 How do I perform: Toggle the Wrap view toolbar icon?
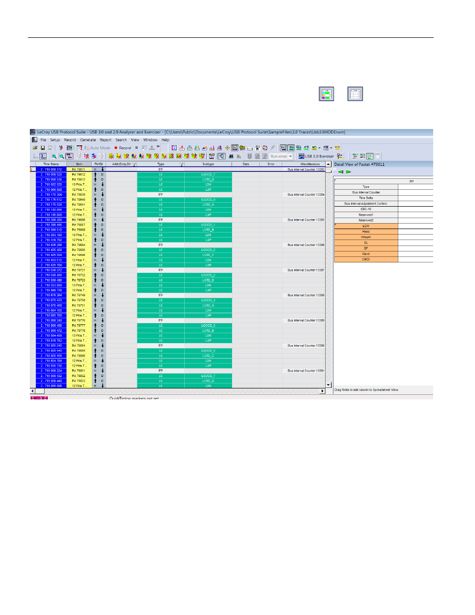point(69,156)
